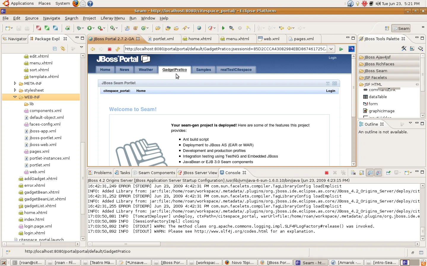Launch Firefox from the top panel
This screenshot has width=427, height=266.
(x=76, y=4)
